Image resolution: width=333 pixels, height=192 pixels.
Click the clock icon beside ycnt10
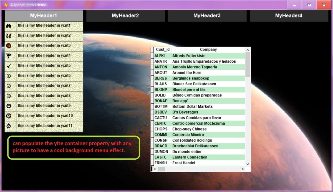tap(9, 116)
